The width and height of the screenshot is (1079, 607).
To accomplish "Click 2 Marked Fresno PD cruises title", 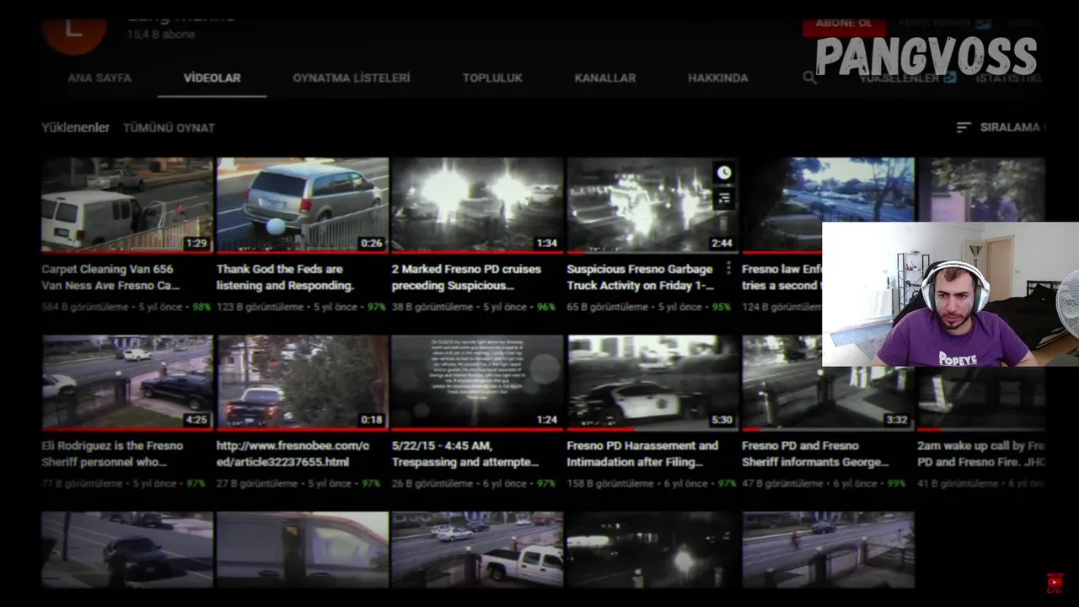I will tap(466, 277).
